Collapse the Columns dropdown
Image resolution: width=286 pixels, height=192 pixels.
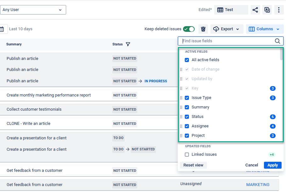click(x=265, y=29)
